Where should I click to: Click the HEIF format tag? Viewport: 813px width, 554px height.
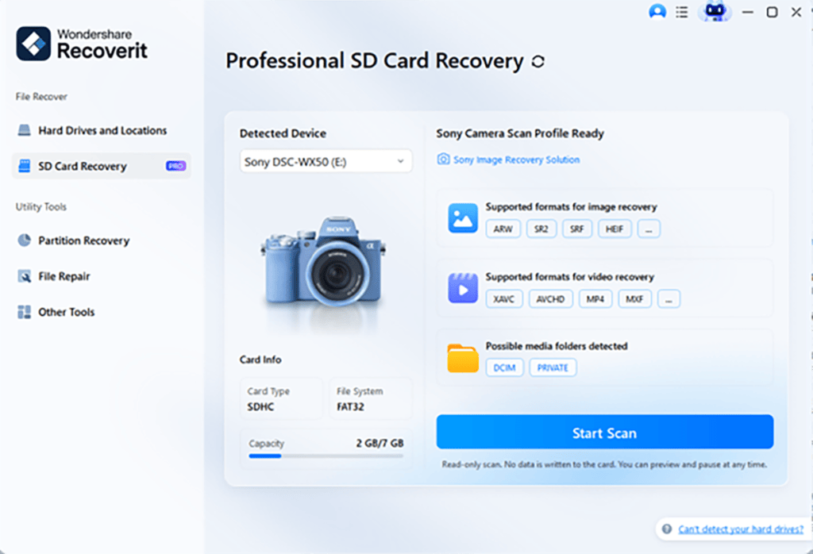615,229
